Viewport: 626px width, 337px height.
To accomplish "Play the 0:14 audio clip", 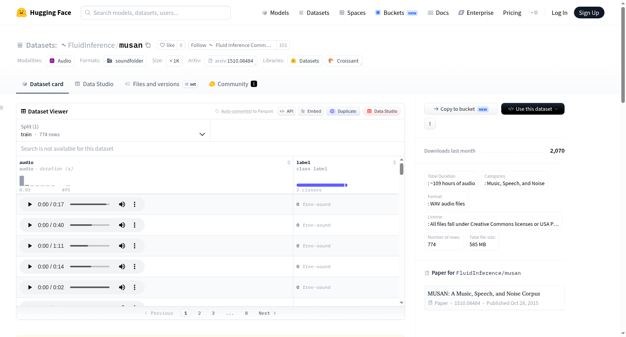I will tap(30, 267).
